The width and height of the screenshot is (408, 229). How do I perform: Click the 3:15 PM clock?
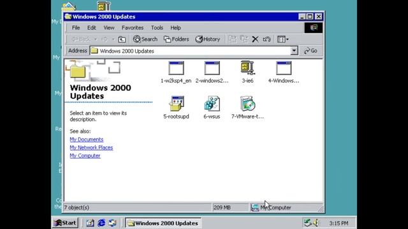[x=339, y=223]
